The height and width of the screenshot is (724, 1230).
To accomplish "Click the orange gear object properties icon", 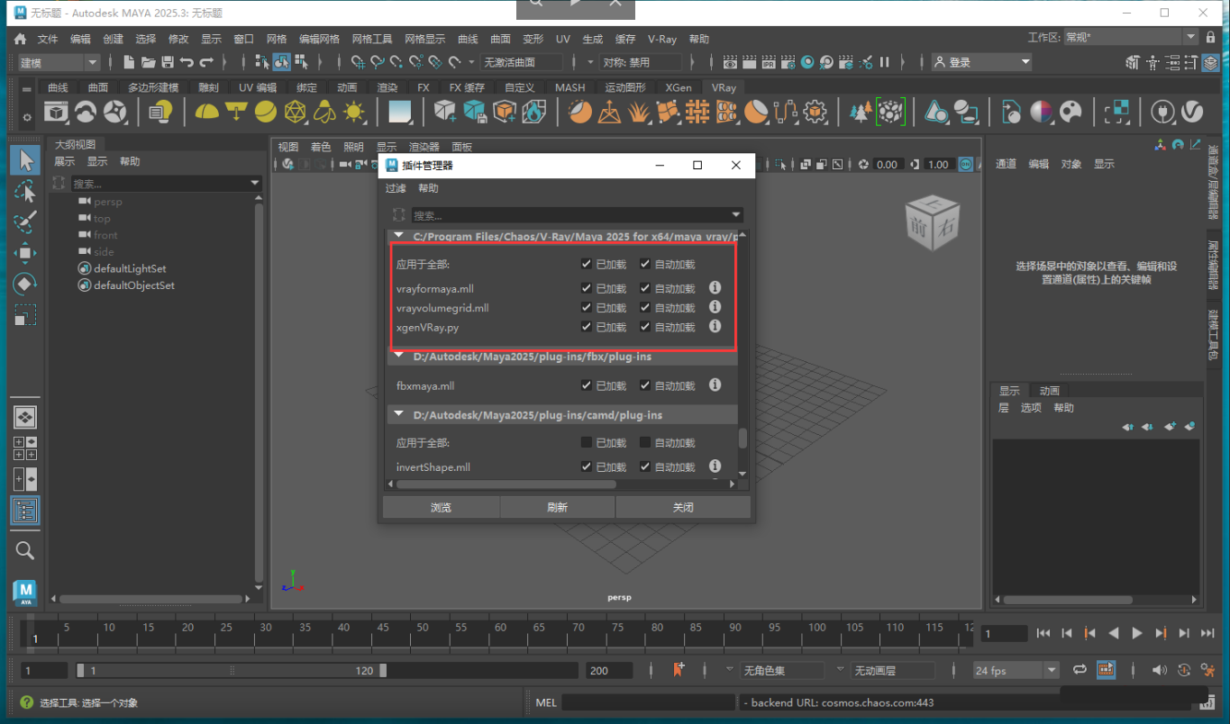I will click(815, 112).
